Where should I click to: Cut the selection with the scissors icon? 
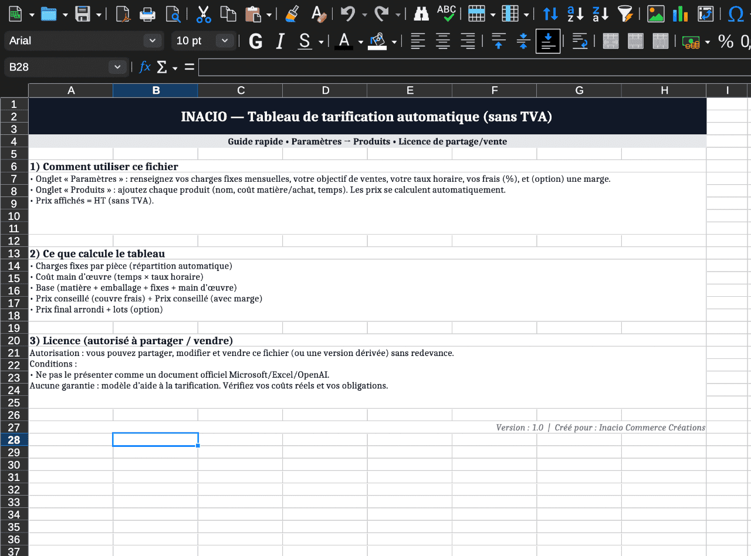[204, 13]
